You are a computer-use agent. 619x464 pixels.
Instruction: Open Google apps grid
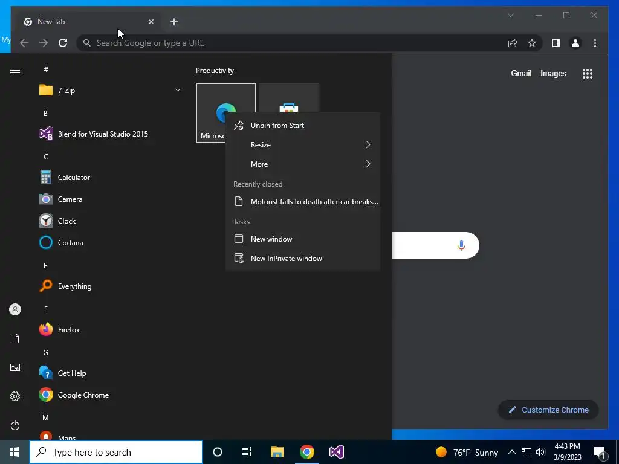(588, 73)
